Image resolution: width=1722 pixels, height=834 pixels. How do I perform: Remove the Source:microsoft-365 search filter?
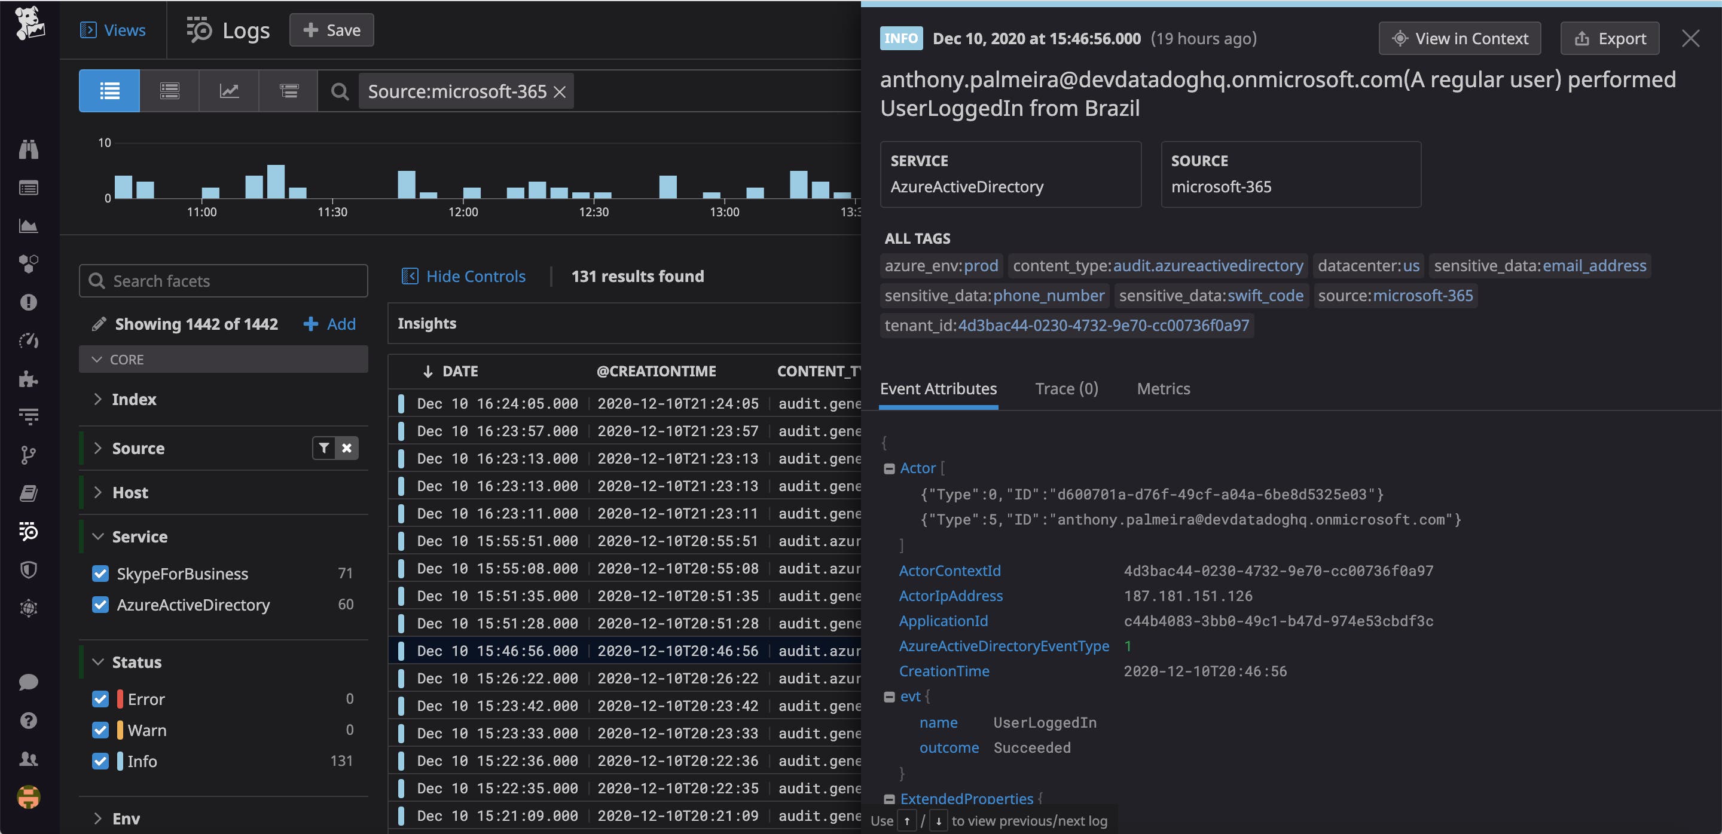tap(560, 91)
